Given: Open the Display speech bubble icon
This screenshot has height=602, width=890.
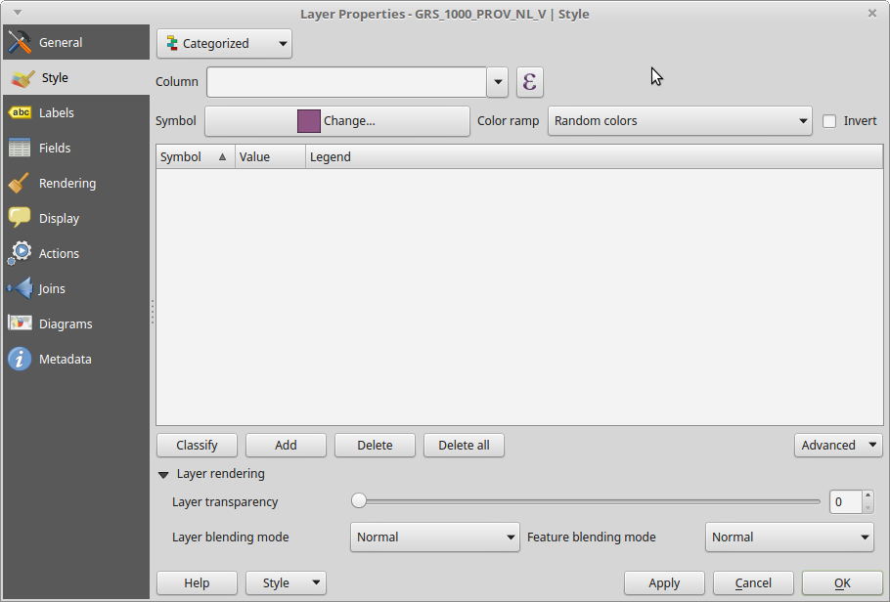Looking at the screenshot, I should (x=20, y=219).
